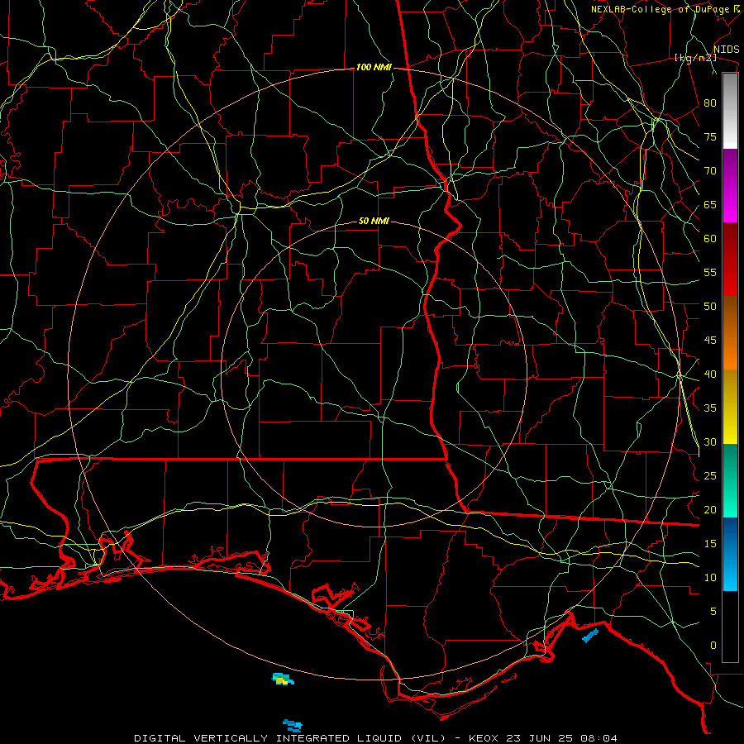Image resolution: width=744 pixels, height=744 pixels.
Task: Pick the purple segment of the VIL scale
Action: point(730,186)
